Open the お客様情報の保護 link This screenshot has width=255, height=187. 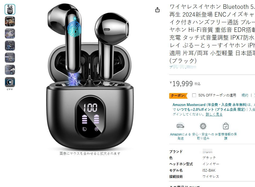pos(226,136)
